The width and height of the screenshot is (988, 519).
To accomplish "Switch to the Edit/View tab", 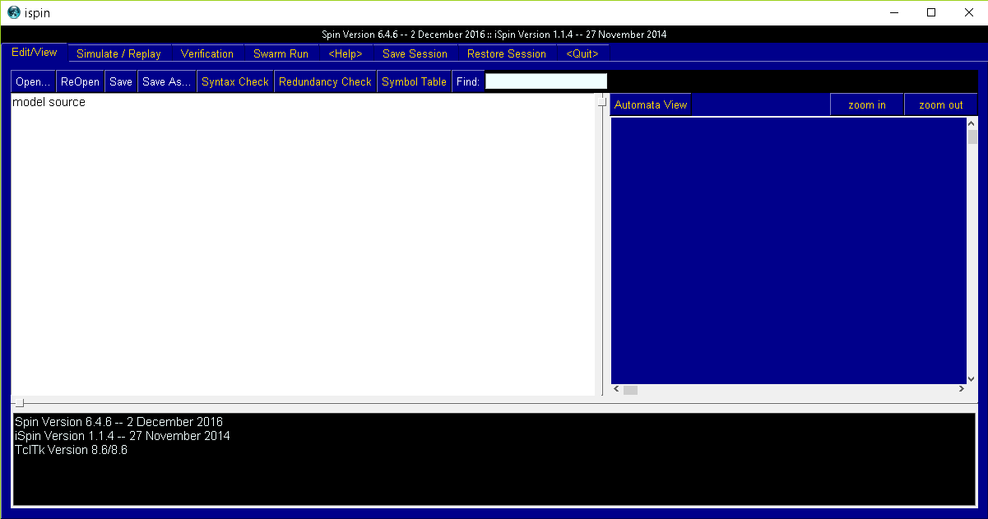I will tap(35, 52).
